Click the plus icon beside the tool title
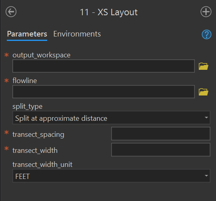 pos(206,12)
